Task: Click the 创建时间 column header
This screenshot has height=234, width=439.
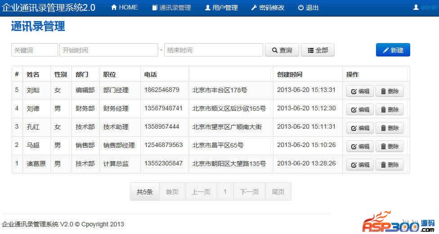Action: [x=290, y=74]
